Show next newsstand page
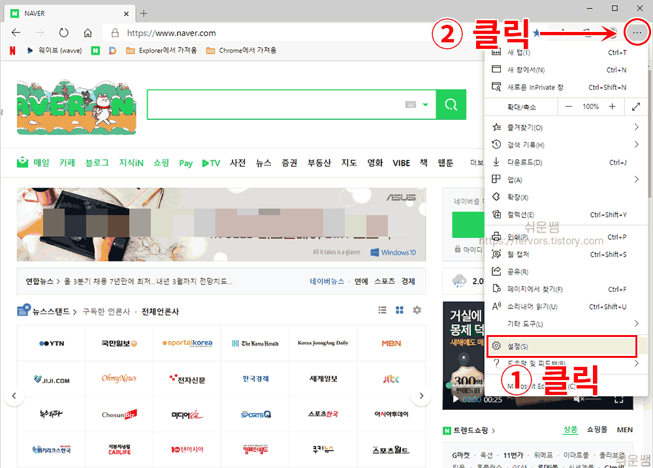The image size is (653, 468). click(x=421, y=396)
